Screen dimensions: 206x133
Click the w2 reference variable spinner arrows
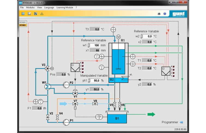coord(142,36)
